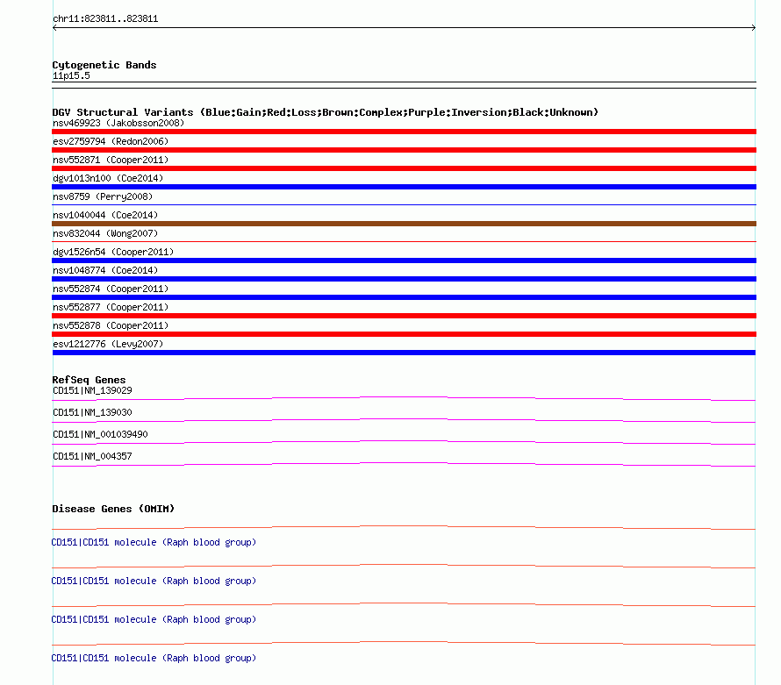The width and height of the screenshot is (781, 685).
Task: Click the Cytogenetic Bands track heading
Action: pos(104,65)
